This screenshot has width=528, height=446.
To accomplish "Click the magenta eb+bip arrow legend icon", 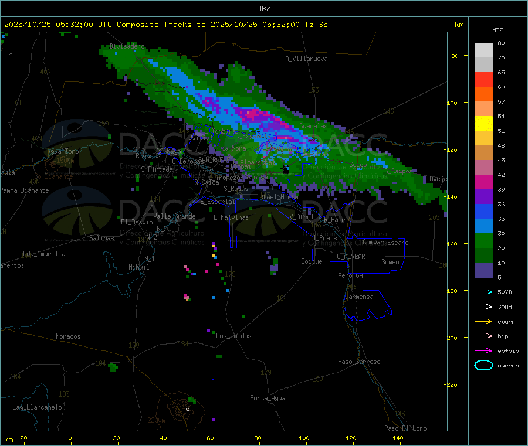I will (x=483, y=350).
